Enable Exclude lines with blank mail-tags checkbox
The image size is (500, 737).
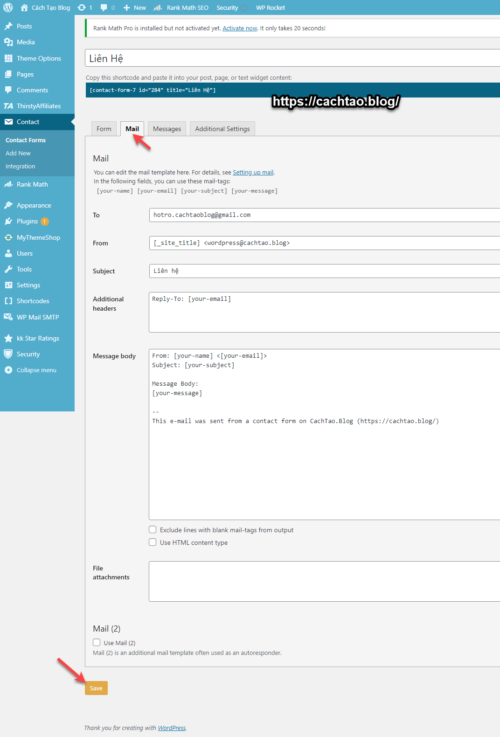point(153,529)
